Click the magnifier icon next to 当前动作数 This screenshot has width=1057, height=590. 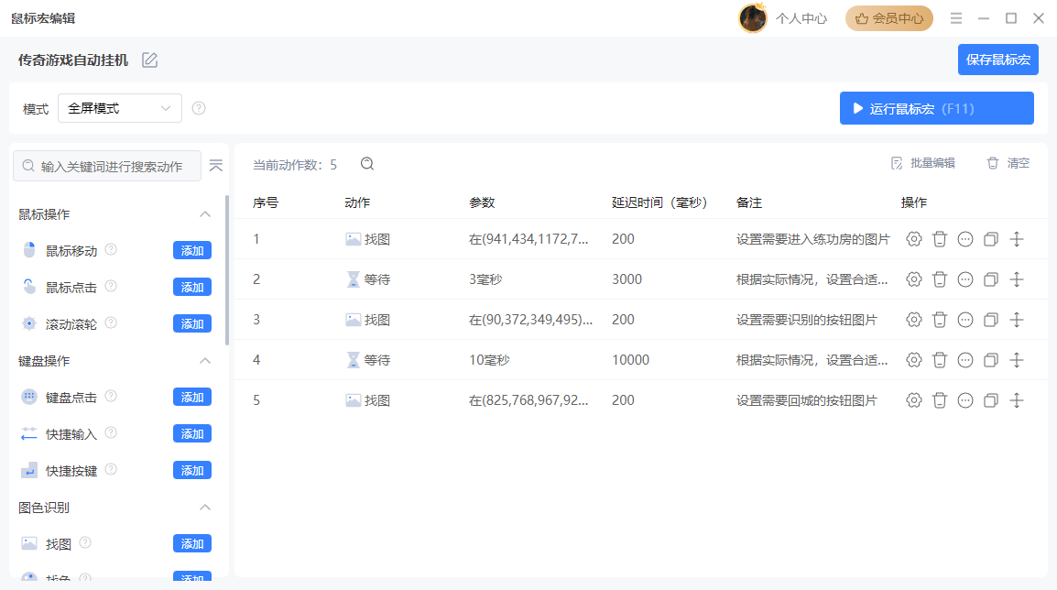coord(366,164)
